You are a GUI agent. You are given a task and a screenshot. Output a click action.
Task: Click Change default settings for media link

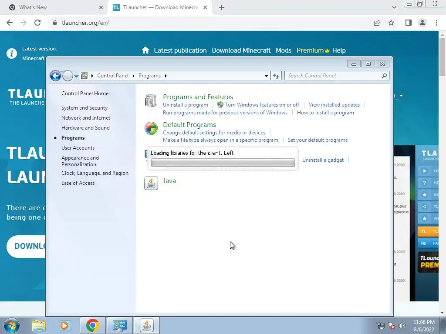pos(214,133)
